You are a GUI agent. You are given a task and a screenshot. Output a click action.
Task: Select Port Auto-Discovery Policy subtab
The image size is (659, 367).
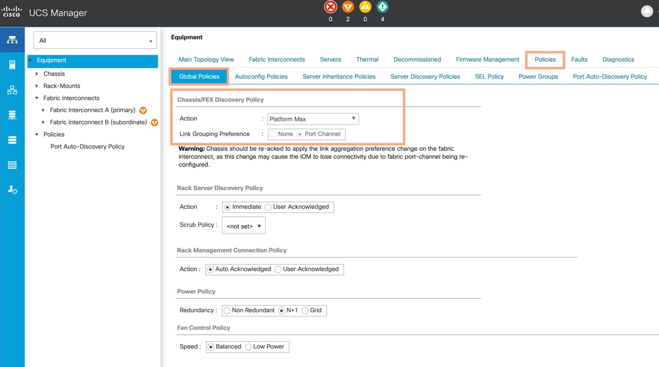tap(610, 76)
